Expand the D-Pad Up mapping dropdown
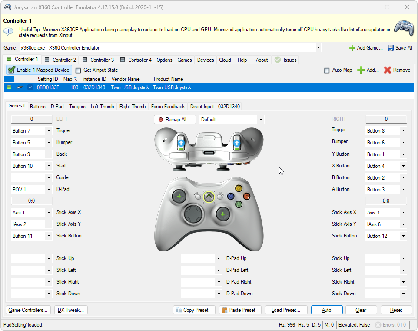 click(219, 258)
